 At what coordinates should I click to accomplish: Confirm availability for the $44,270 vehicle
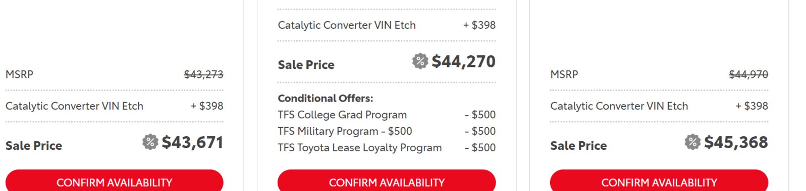387,182
